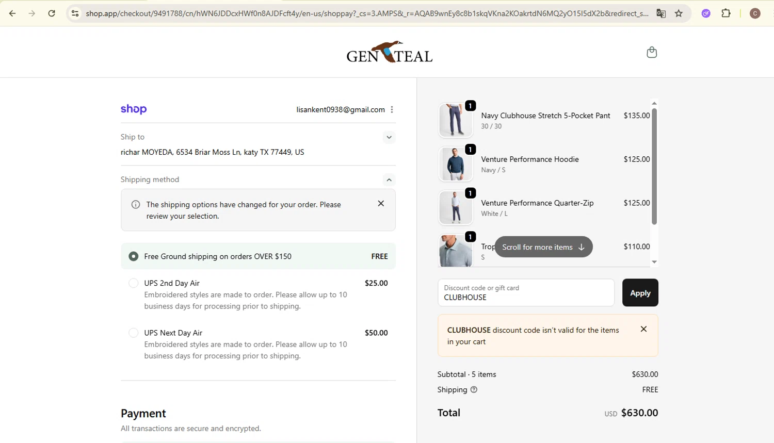Dismiss the shipping options changed notice
Screen dimensions: 774x443
point(381,203)
